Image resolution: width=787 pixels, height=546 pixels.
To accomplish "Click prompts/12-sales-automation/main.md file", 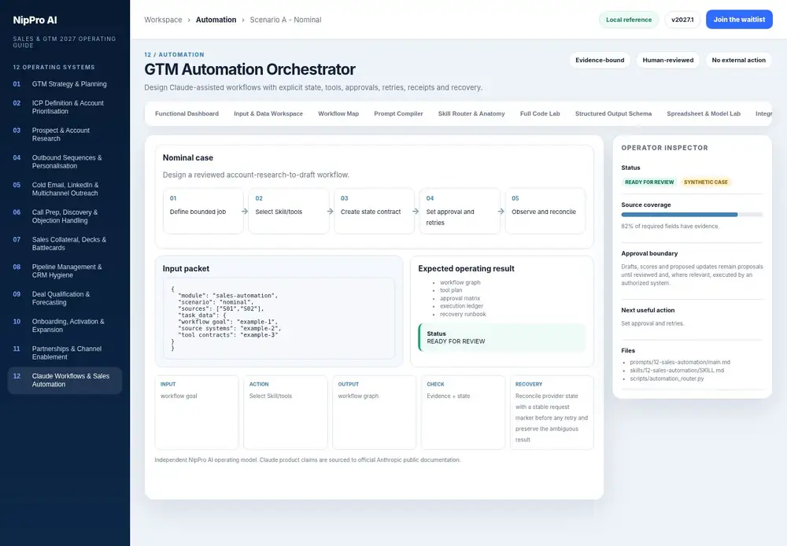I will [x=680, y=362].
